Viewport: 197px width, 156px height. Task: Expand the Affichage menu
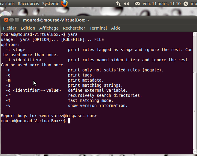point(49,28)
